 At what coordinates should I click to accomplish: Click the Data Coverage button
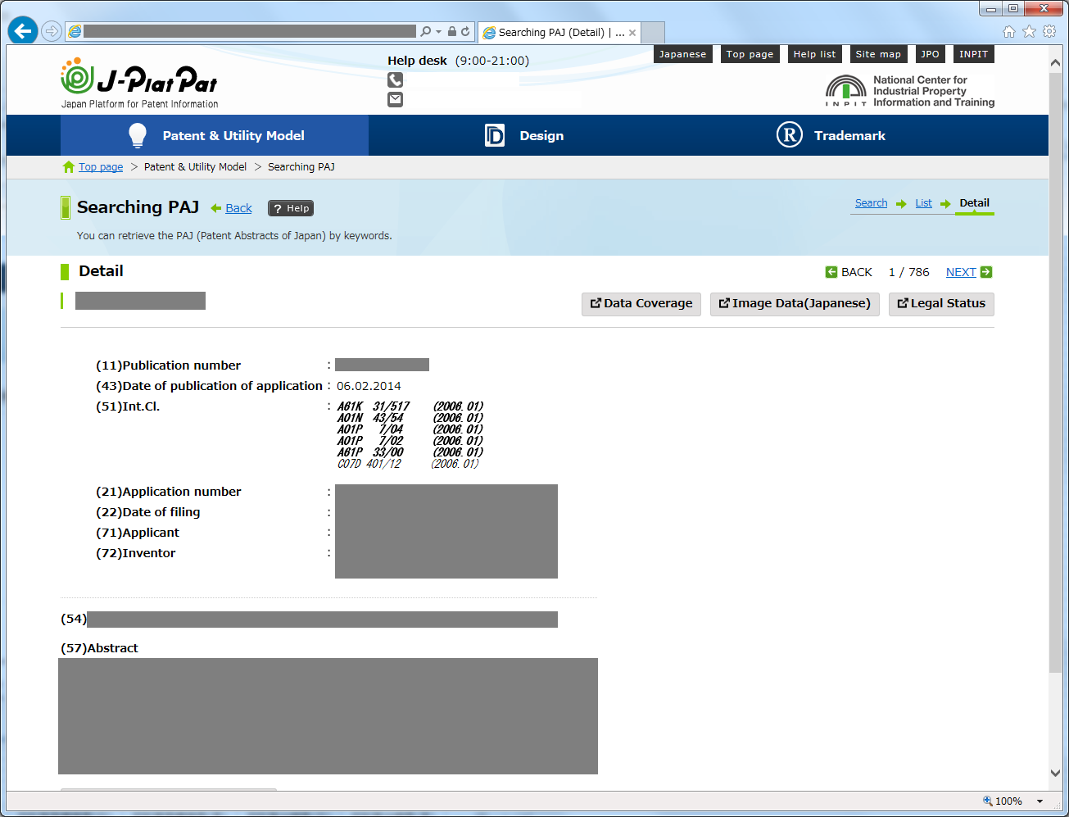tap(641, 304)
